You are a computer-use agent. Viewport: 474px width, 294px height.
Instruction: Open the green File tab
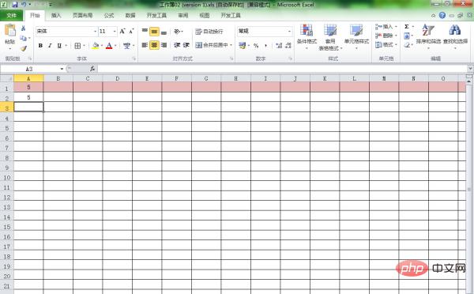click(11, 16)
